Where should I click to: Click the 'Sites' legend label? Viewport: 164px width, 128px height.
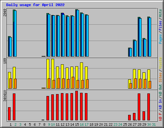pyautogui.click(x=160, y=77)
